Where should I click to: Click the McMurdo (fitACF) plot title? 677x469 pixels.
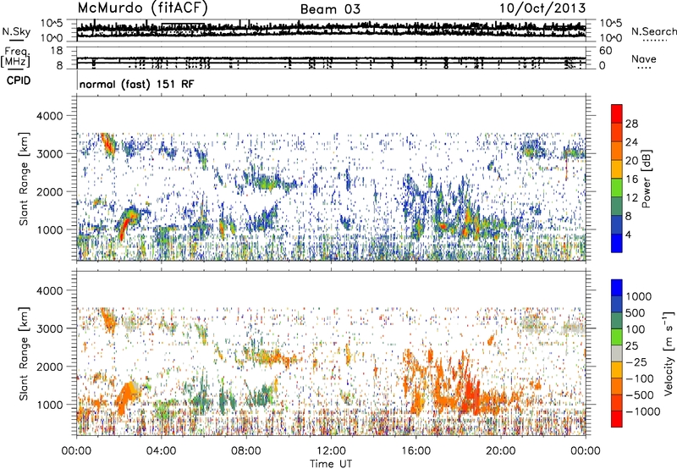143,8
